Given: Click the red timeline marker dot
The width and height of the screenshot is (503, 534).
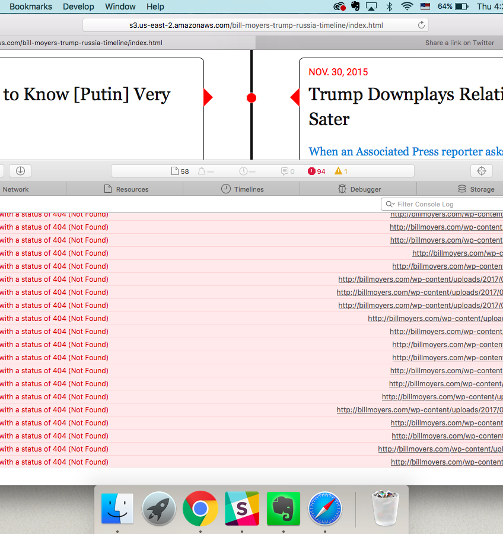Looking at the screenshot, I should pos(251,98).
